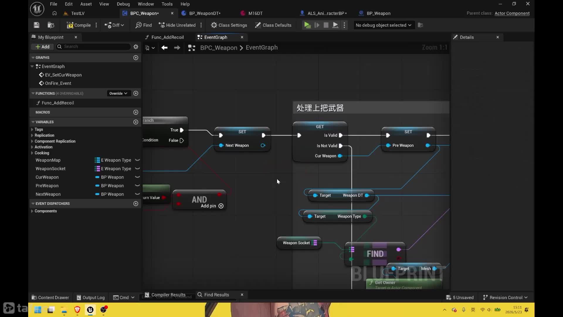
Task: Start Play in editor
Action: (x=307, y=25)
